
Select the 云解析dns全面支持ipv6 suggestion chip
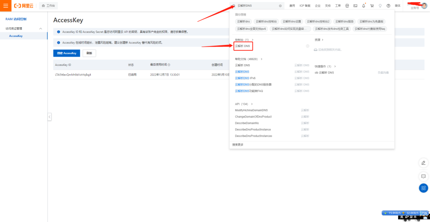click(252, 29)
